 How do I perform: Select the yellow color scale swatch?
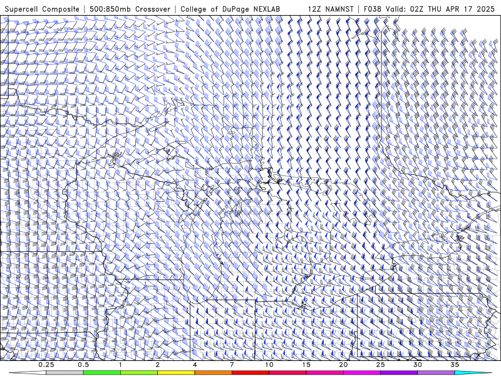tap(176, 373)
